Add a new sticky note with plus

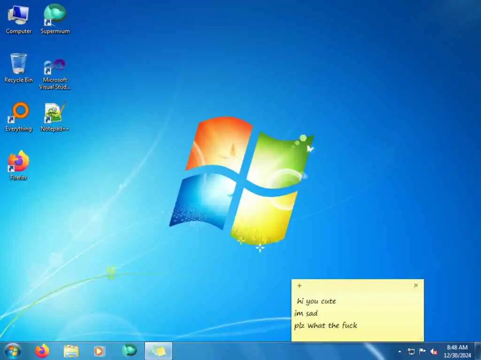tap(299, 285)
